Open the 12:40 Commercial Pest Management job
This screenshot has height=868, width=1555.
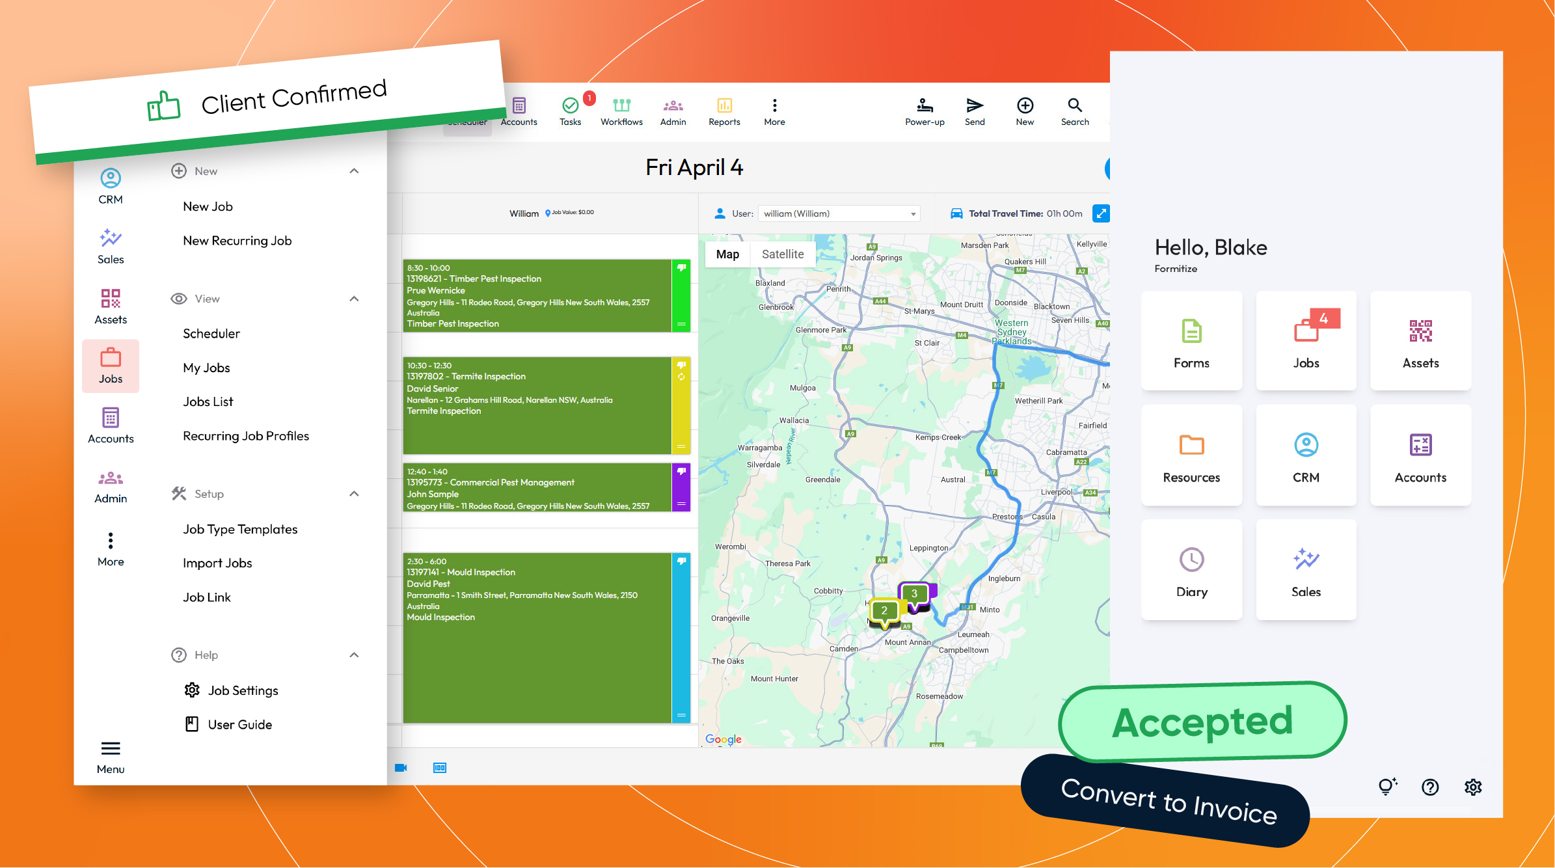click(x=537, y=487)
